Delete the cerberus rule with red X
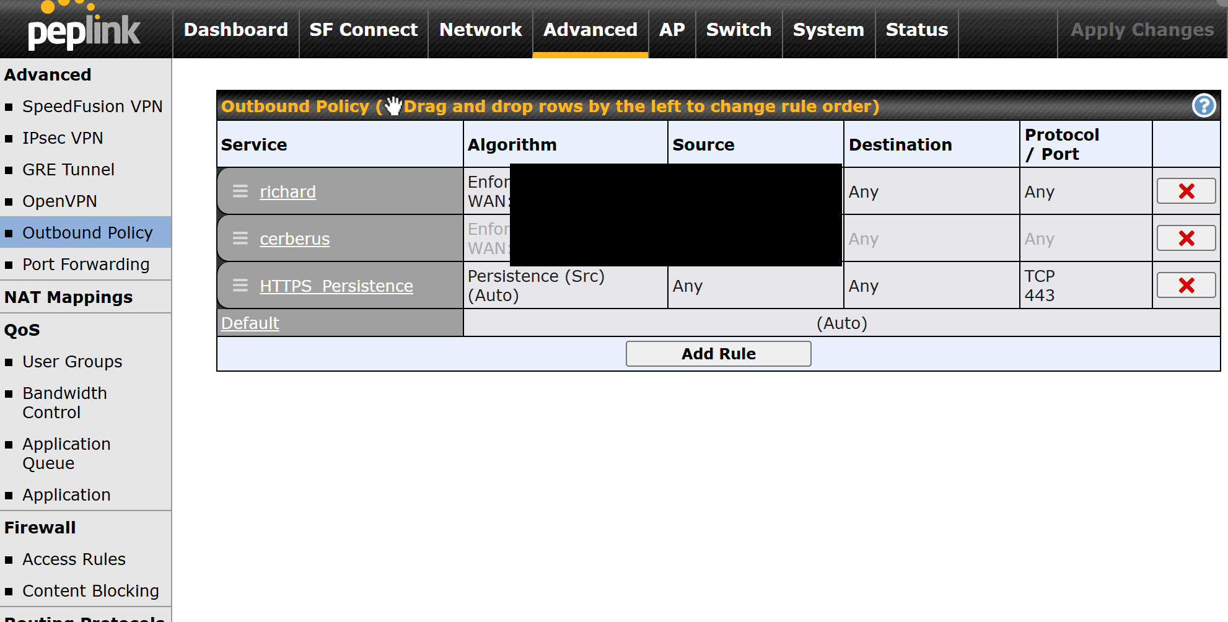Screen dimensions: 1228x622 1186,239
